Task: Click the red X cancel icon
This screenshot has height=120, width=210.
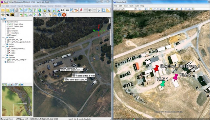Action: (64, 15)
